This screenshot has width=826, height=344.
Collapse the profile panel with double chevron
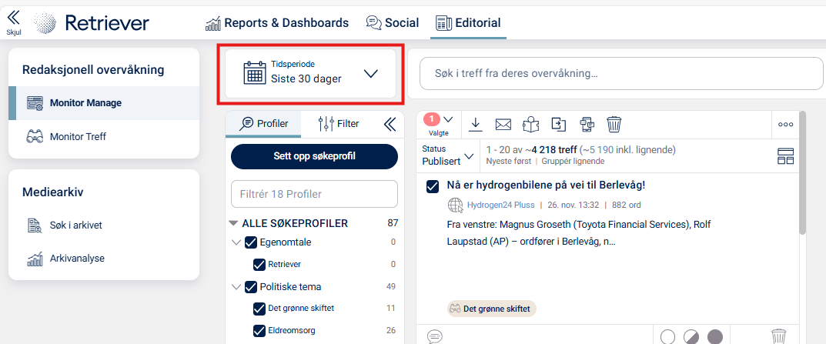click(x=390, y=124)
